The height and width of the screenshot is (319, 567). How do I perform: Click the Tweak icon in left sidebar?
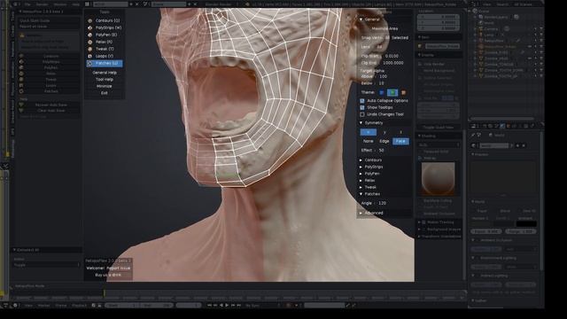(x=21, y=79)
